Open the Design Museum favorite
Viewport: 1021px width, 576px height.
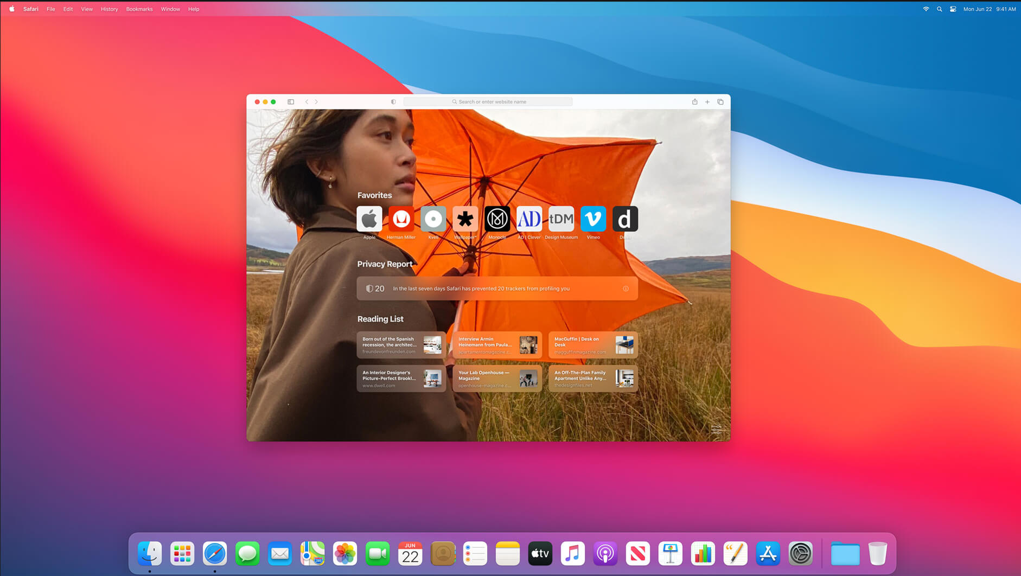(x=561, y=219)
